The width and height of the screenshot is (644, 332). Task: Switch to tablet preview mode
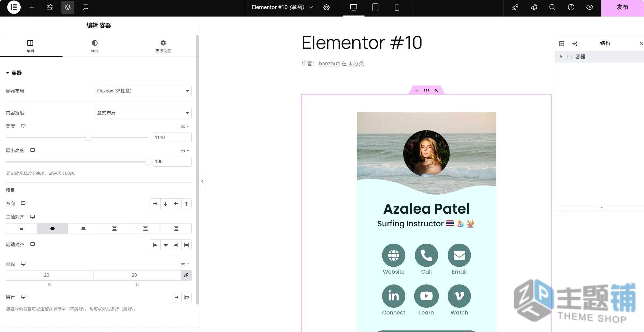point(375,7)
